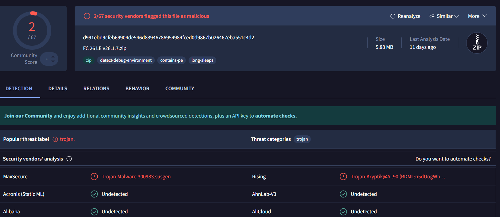Upvote the community score with up arrow
Image resolution: width=500 pixels, height=217 pixels.
coord(53,56)
